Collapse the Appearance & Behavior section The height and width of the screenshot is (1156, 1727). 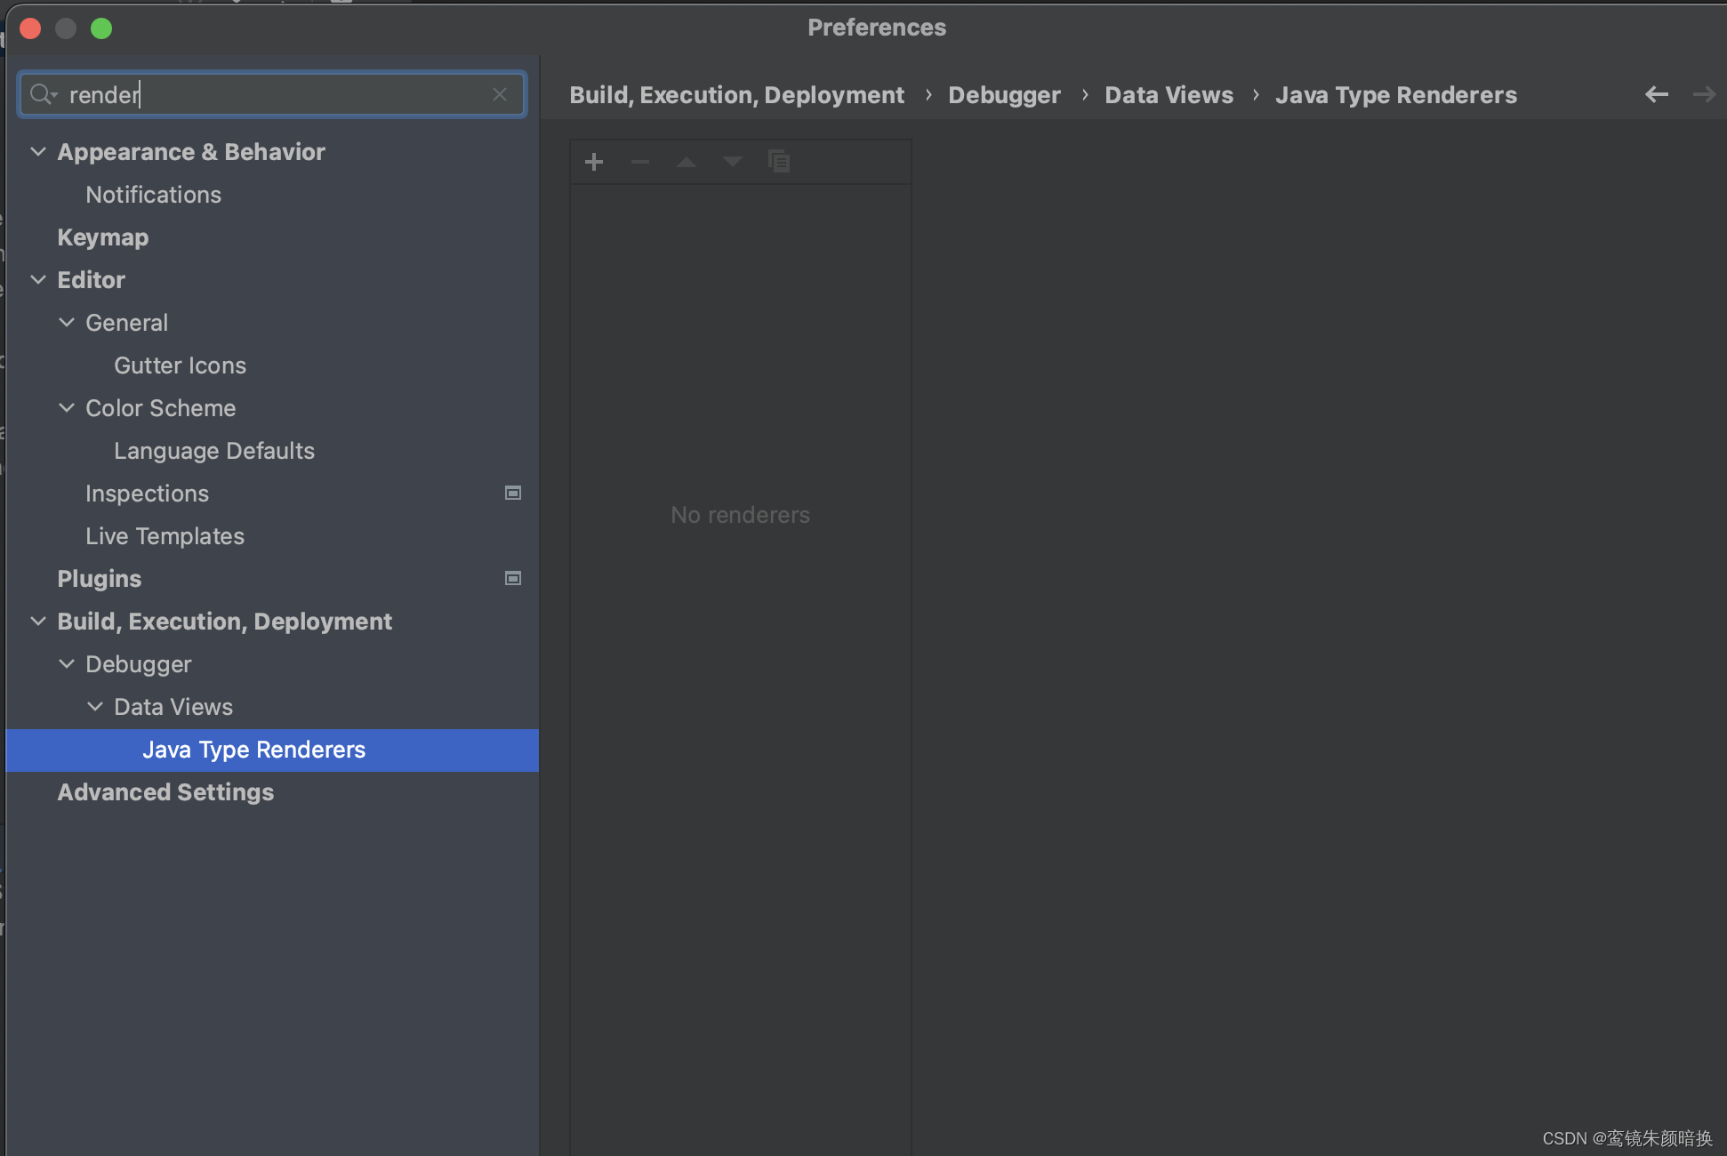point(38,151)
